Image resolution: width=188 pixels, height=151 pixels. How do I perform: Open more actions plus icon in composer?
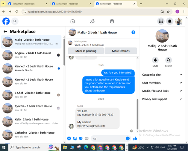(69, 139)
